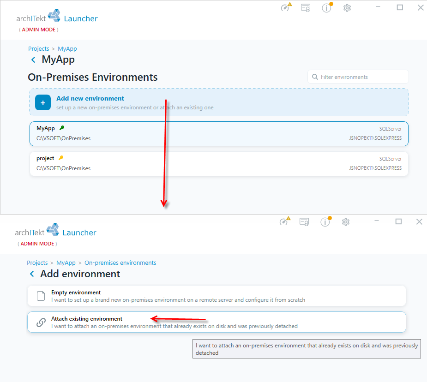427x382 pixels.
Task: Open Projects breadcrumb in the Add environment window
Action: [37, 263]
